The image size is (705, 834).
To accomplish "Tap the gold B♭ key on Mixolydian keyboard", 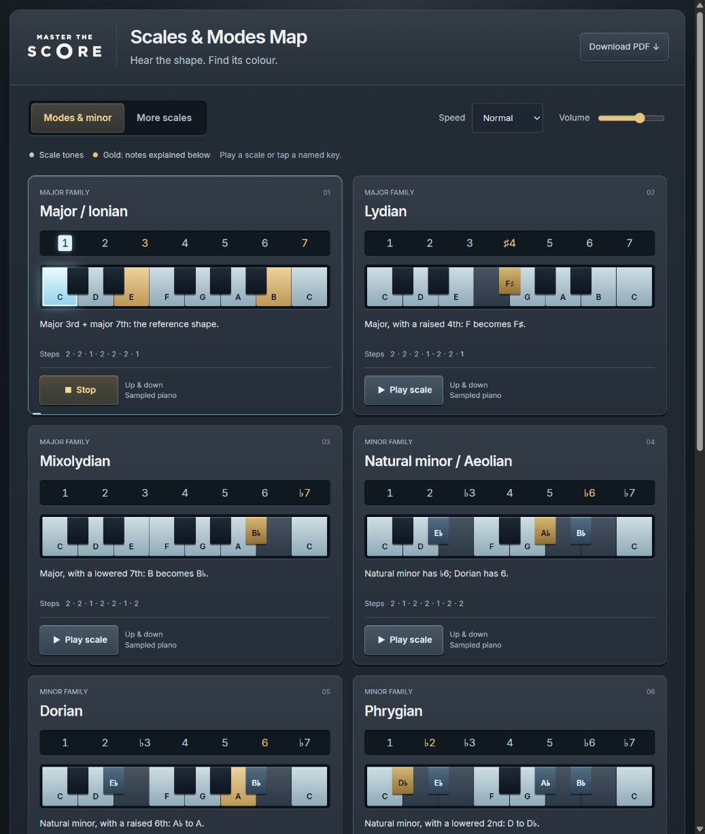I will [x=256, y=530].
